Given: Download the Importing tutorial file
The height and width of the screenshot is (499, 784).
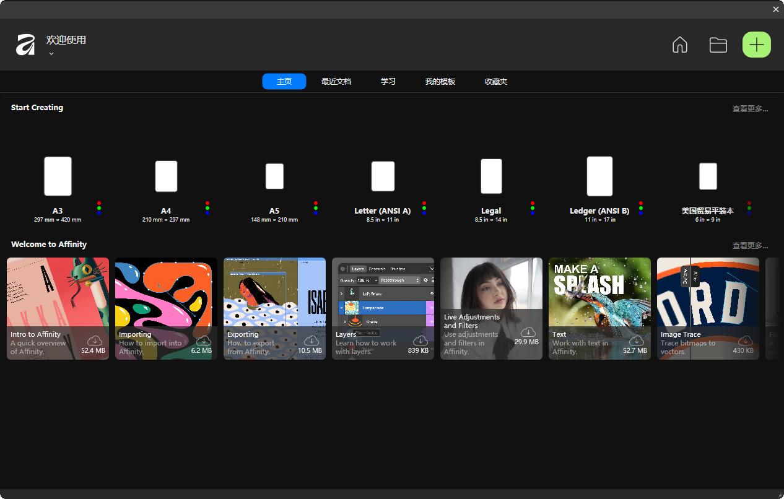Looking at the screenshot, I should 203,340.
